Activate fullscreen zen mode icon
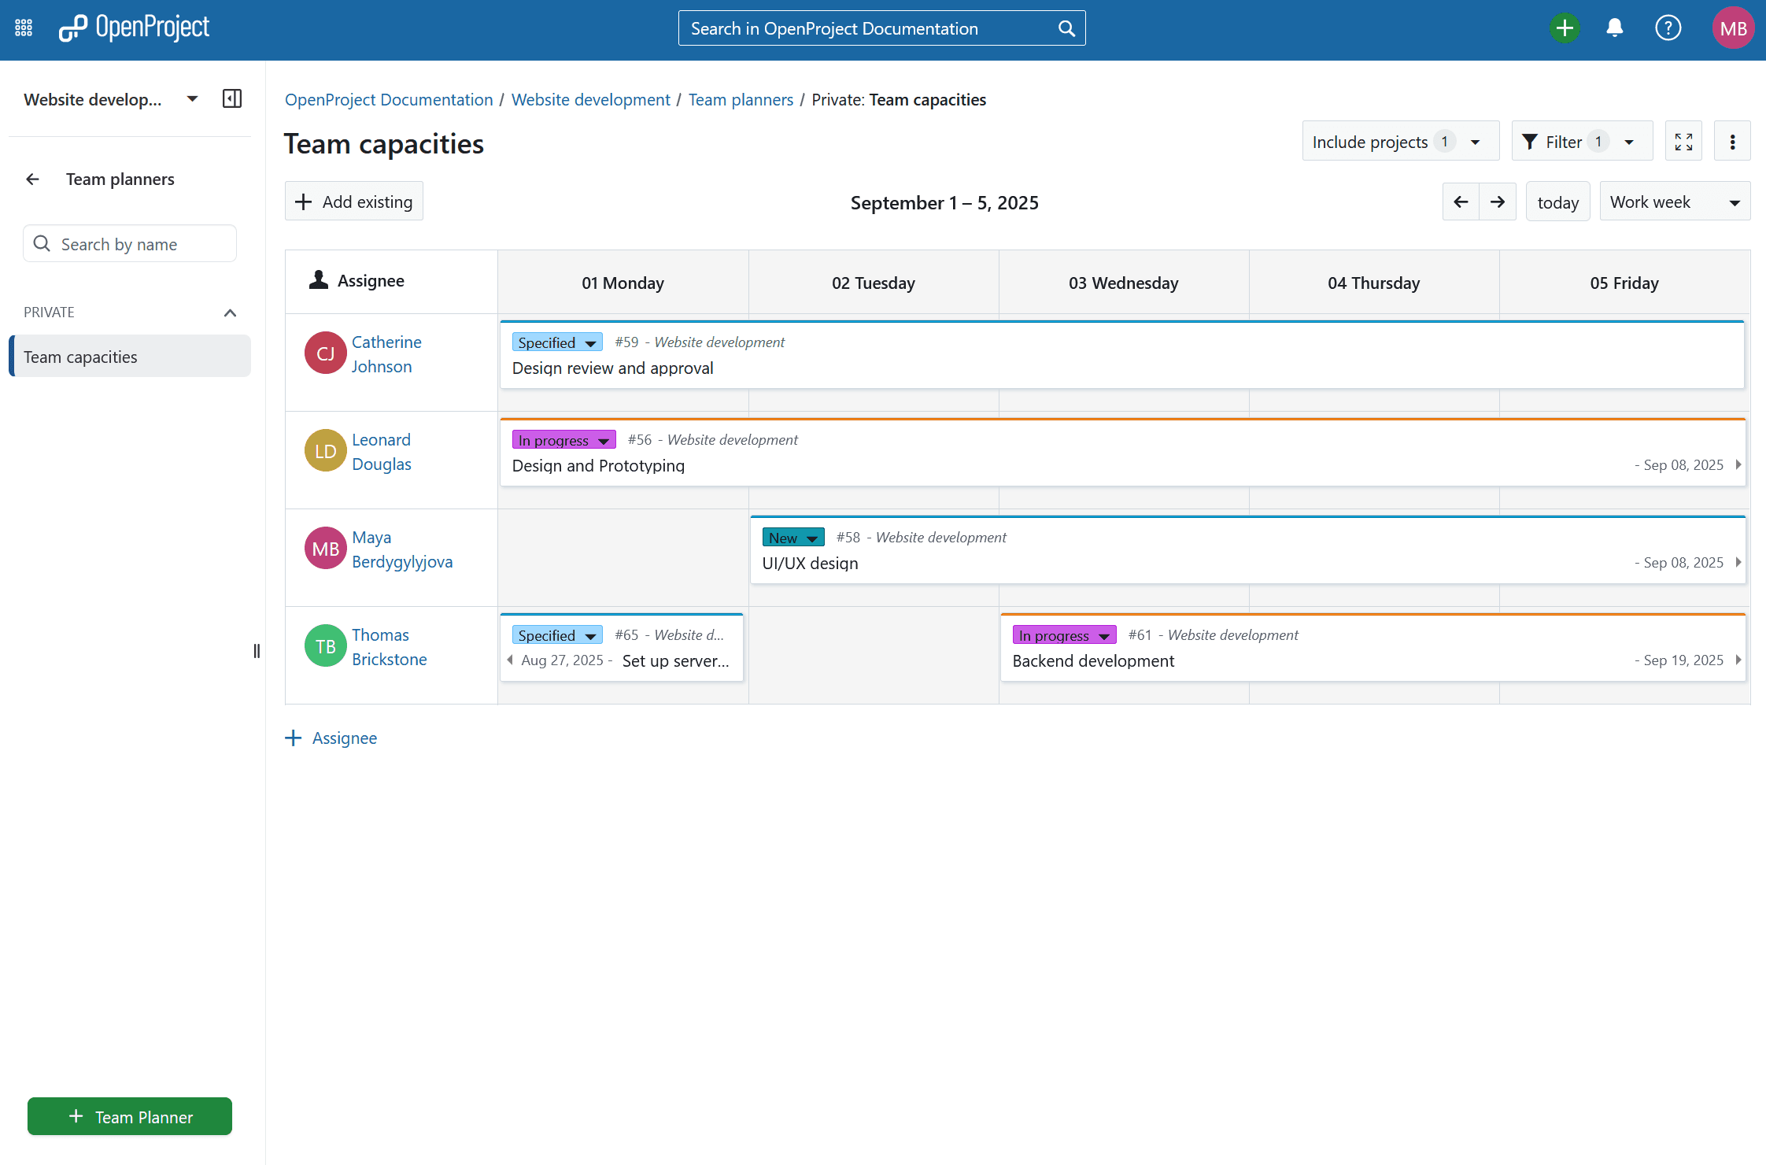 click(1683, 142)
